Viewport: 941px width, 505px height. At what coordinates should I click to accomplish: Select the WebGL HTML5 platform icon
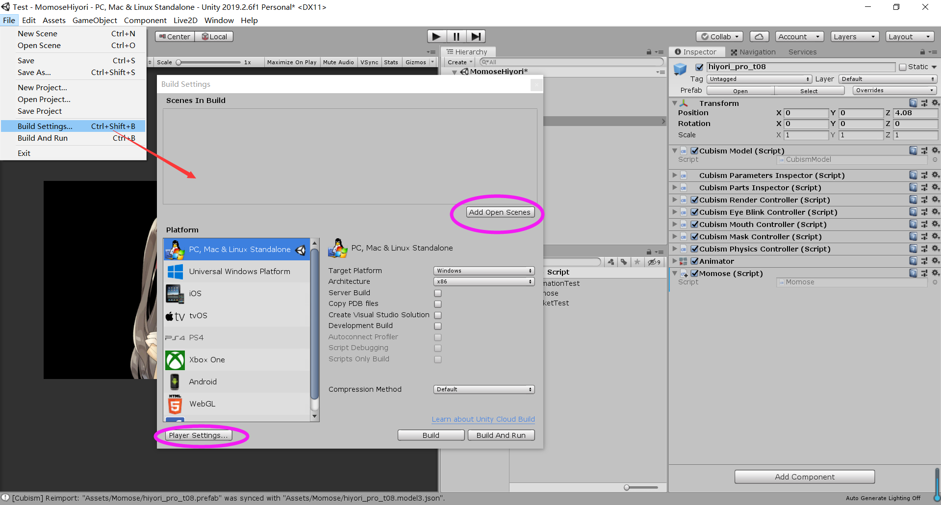pyautogui.click(x=175, y=404)
